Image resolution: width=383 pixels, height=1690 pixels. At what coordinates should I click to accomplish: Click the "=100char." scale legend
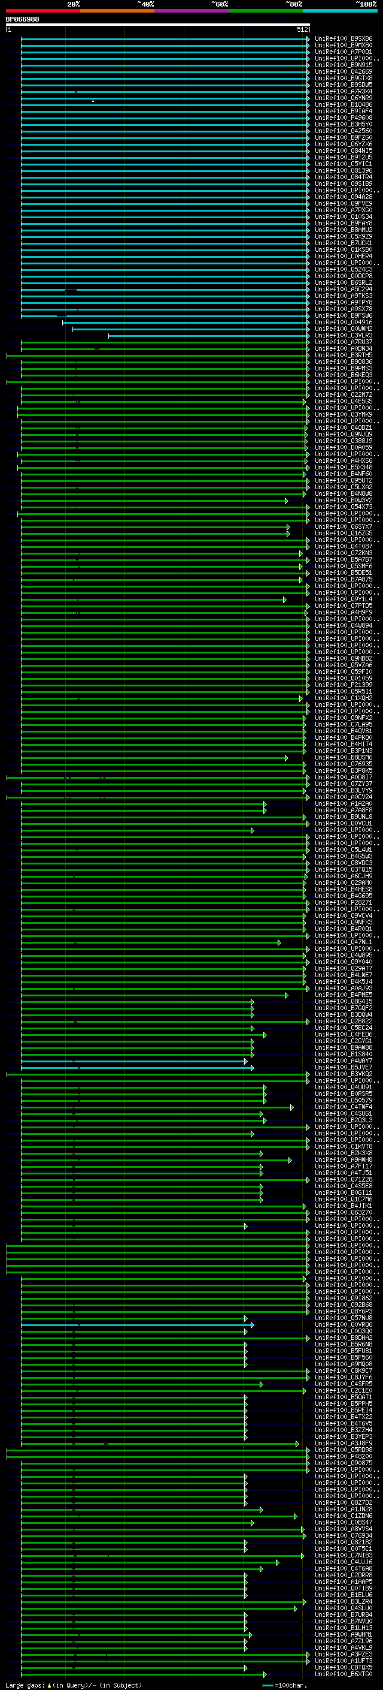[x=284, y=1685]
